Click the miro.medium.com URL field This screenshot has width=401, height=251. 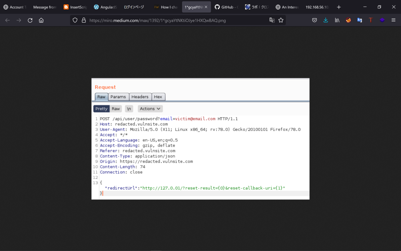pos(177,20)
